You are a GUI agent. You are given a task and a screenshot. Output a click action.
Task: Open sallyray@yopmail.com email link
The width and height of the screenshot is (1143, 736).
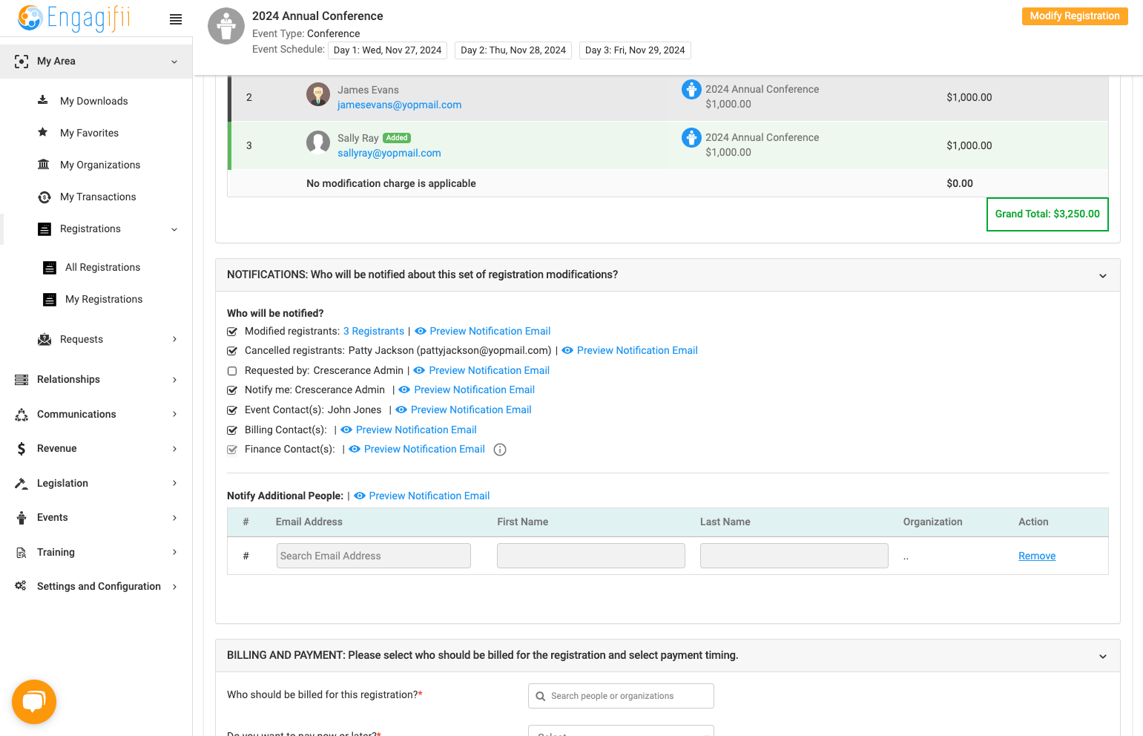click(x=389, y=153)
